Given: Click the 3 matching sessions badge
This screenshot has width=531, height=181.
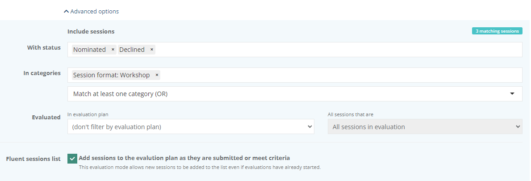Looking at the screenshot, I should [x=497, y=31].
